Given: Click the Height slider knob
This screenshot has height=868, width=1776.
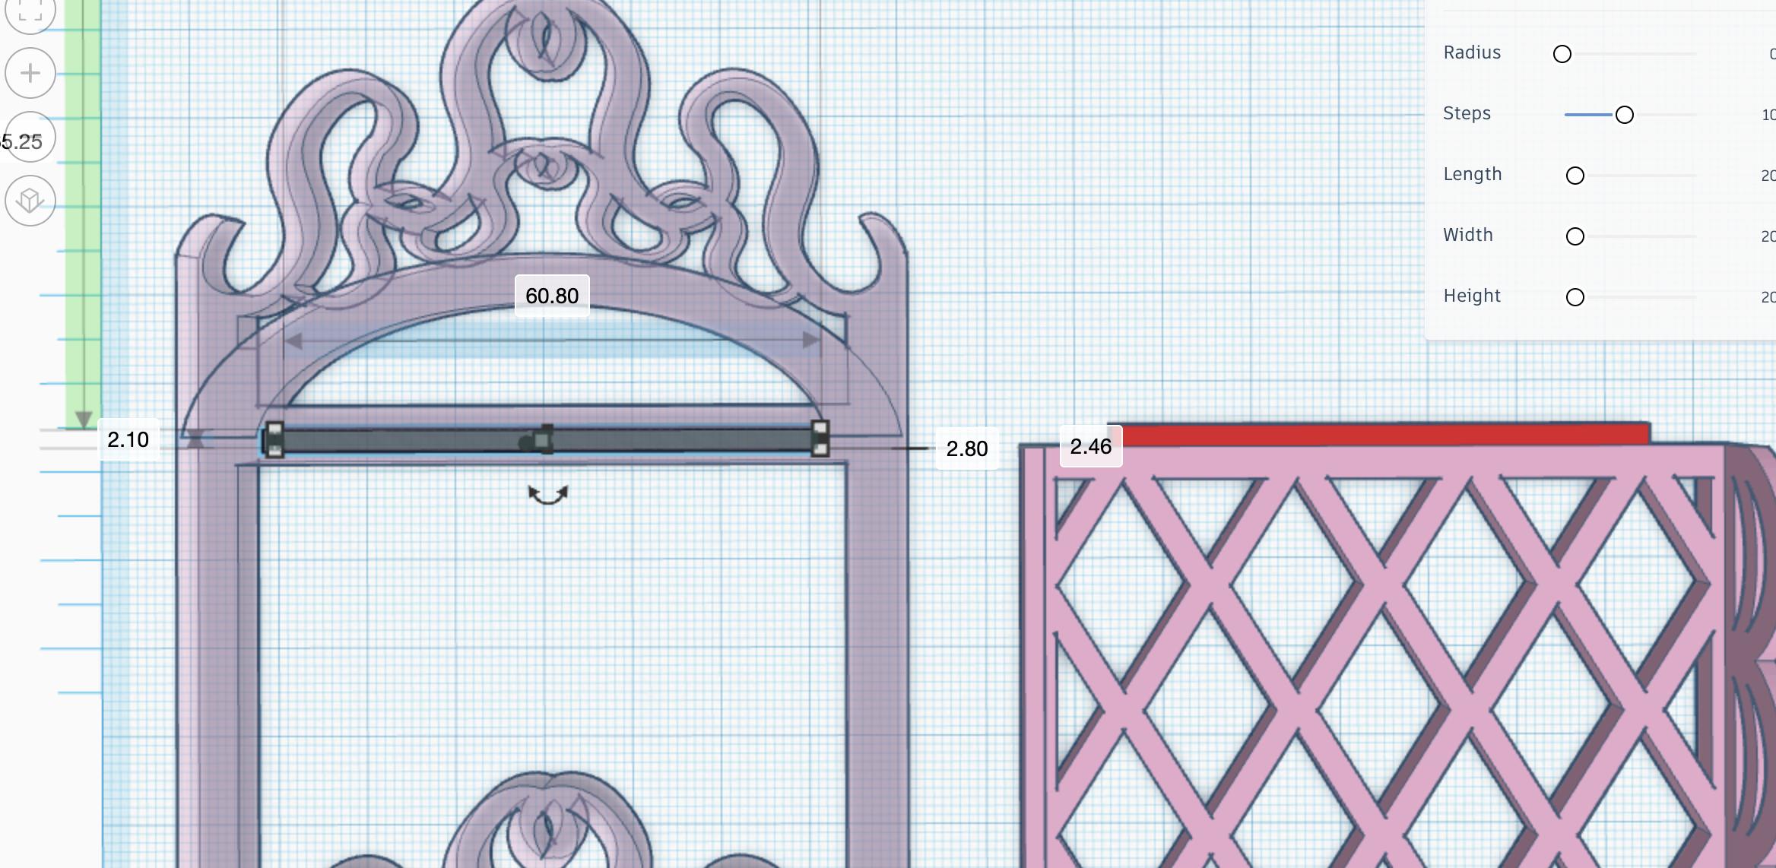Looking at the screenshot, I should [1575, 297].
